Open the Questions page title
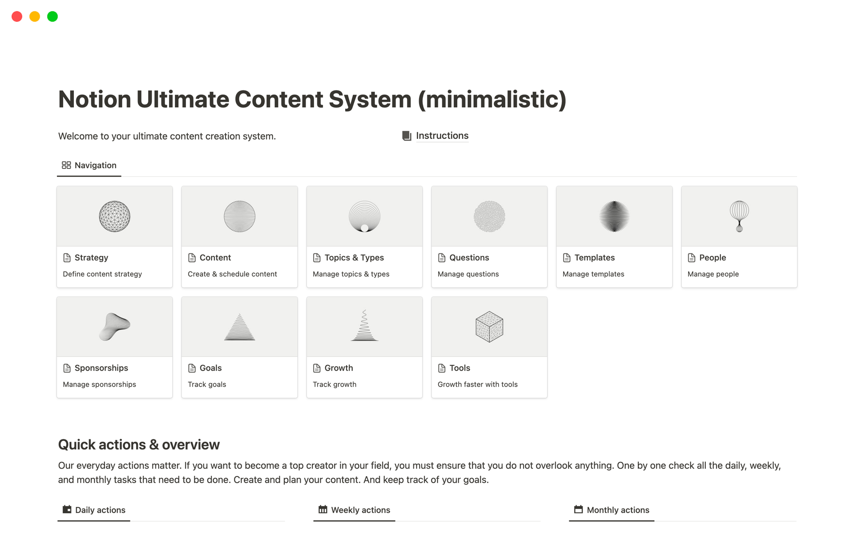 tap(469, 258)
